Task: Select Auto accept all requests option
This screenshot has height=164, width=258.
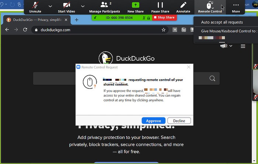Action: pyautogui.click(x=222, y=22)
